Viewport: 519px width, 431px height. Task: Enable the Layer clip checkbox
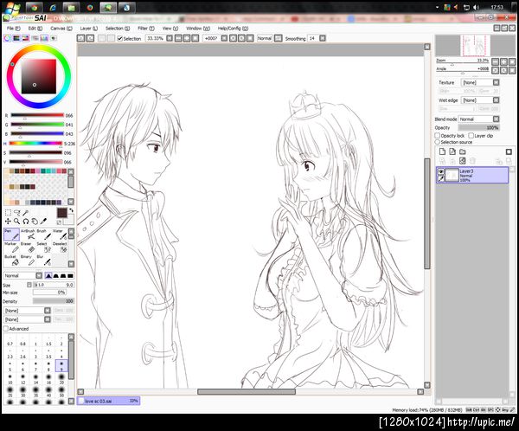471,136
